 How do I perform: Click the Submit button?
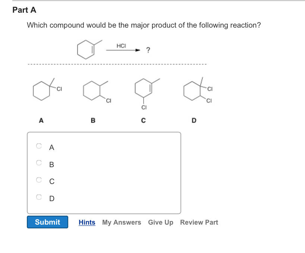(x=47, y=222)
